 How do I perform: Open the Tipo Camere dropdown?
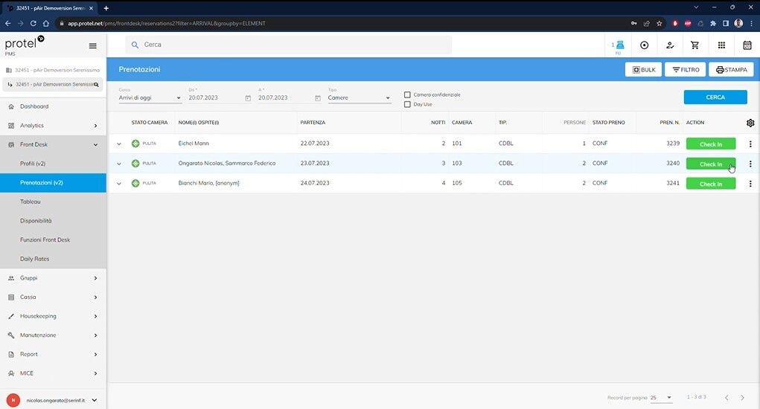[359, 98]
